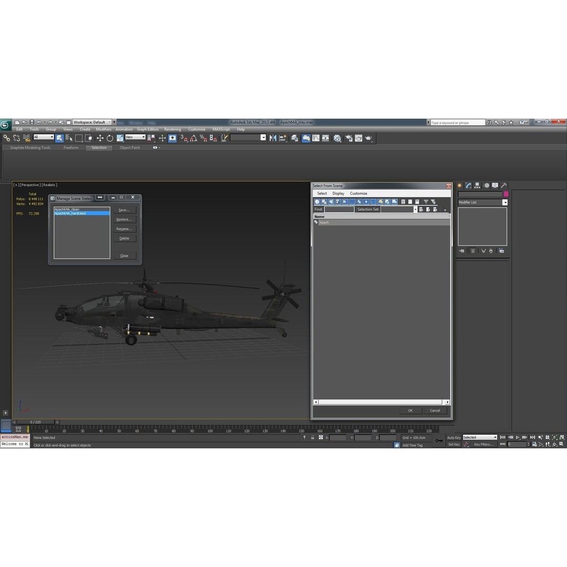Activate the Select and Move tool

pos(100,138)
